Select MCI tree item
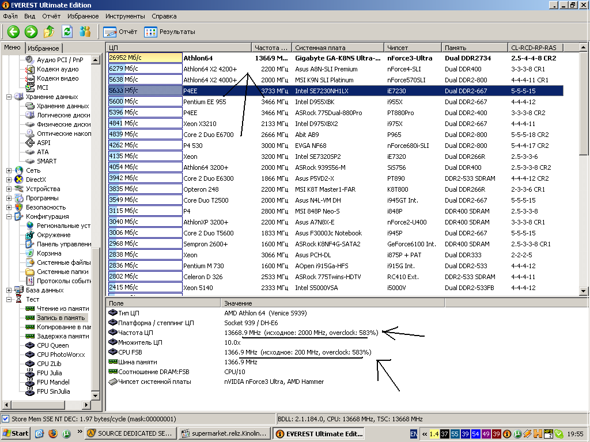The width and height of the screenshot is (590, 442). pos(43,87)
